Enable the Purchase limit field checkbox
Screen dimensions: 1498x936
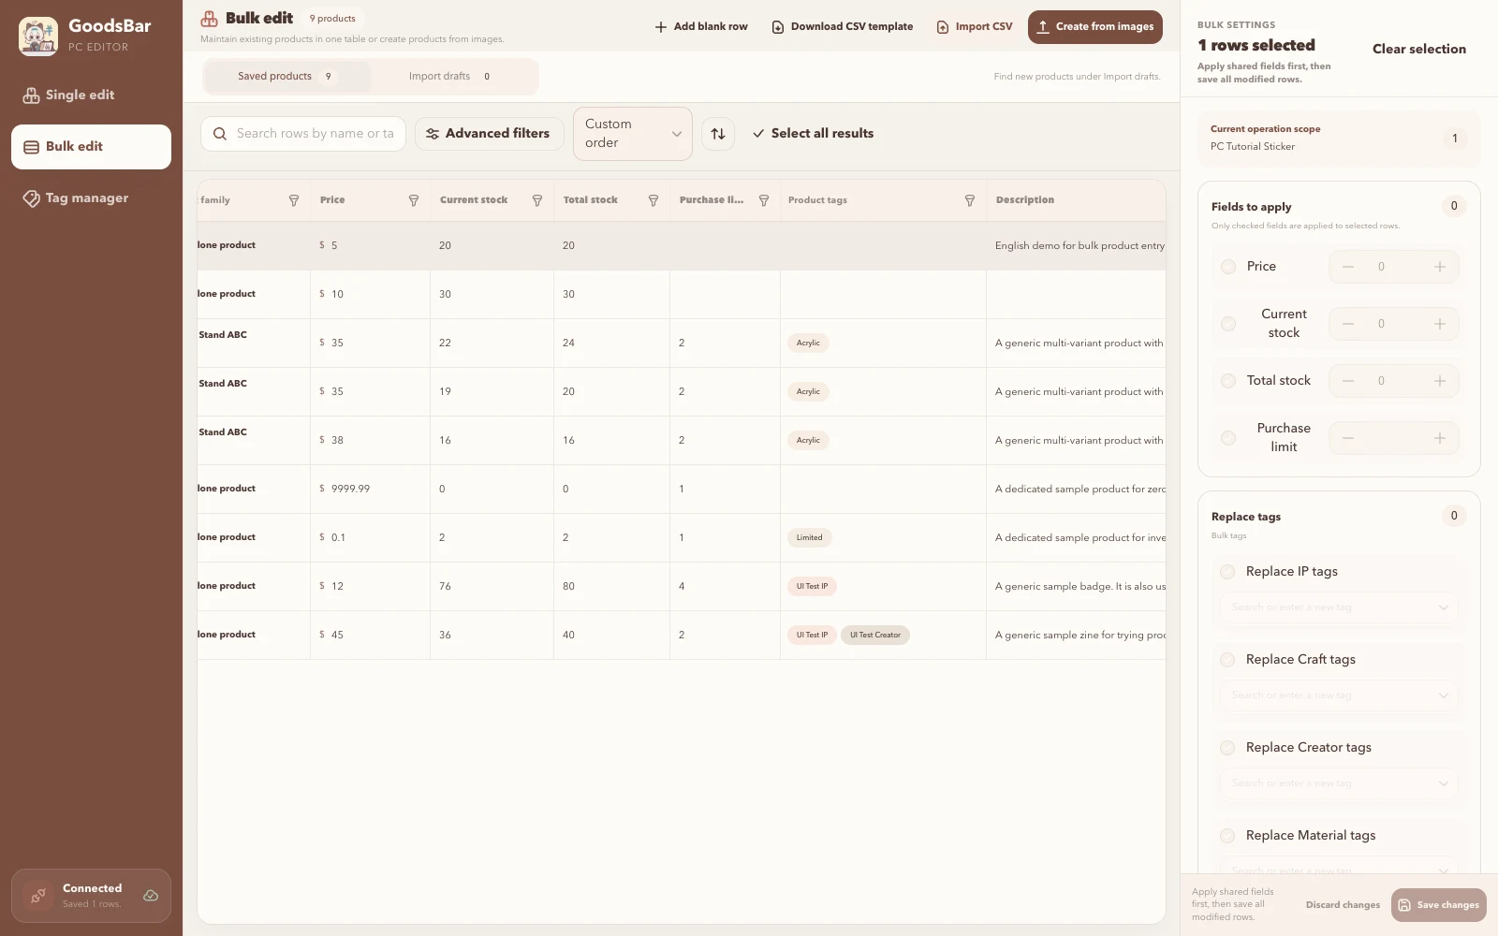[1228, 438]
